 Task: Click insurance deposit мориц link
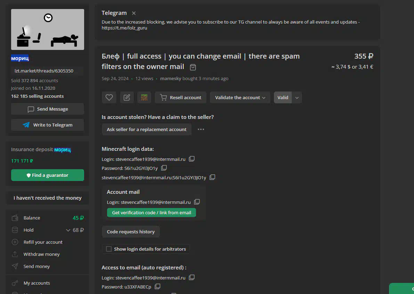63,150
